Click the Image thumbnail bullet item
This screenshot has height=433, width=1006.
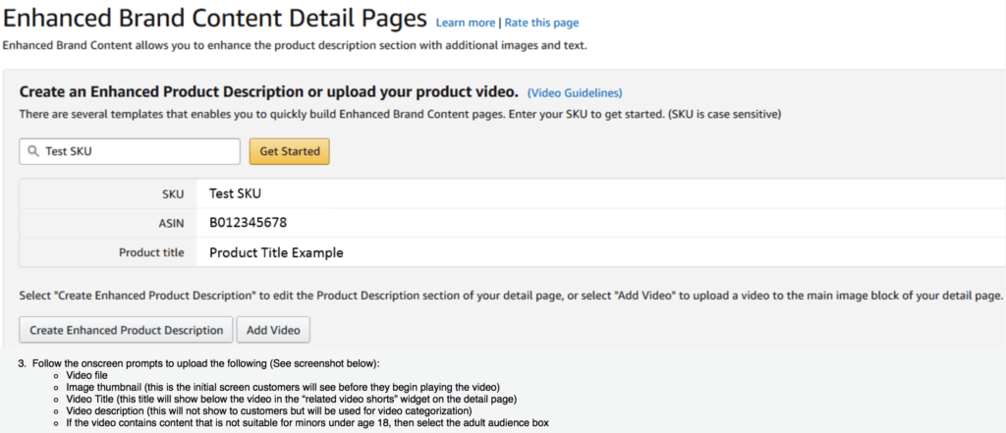coord(282,388)
